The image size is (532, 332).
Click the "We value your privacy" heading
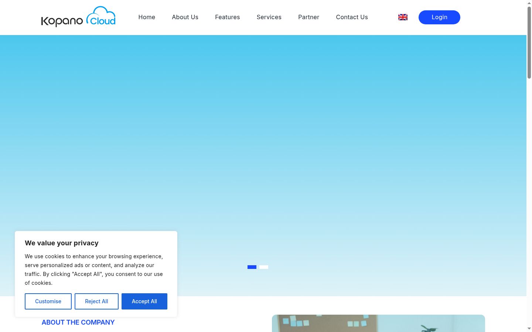[x=62, y=243]
